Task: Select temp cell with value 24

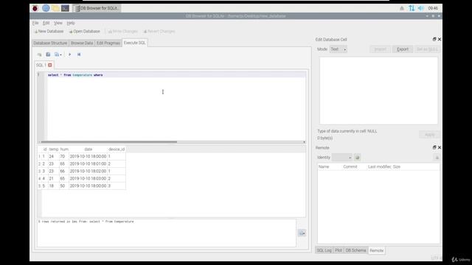Action: (x=54, y=157)
